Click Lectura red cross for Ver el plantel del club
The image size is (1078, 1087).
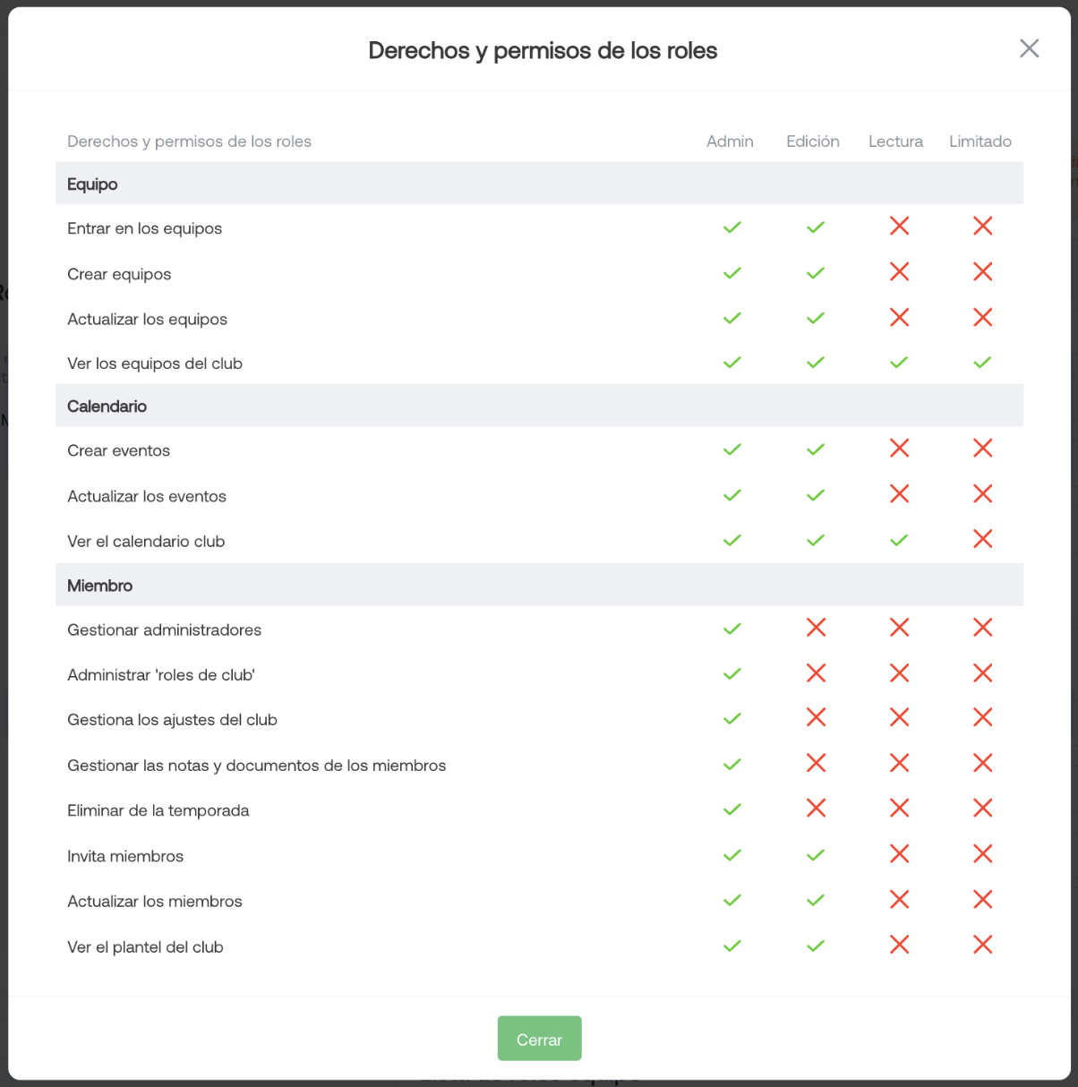point(899,945)
